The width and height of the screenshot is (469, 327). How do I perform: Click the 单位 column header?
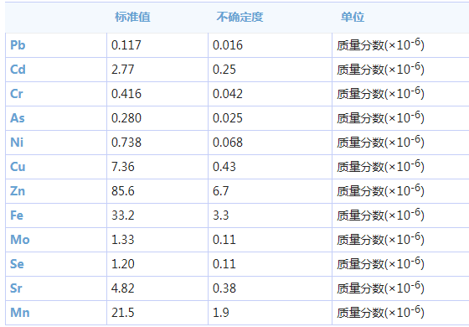353,17
